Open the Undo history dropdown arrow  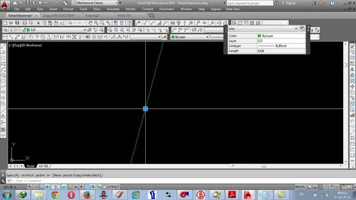(x=74, y=23)
